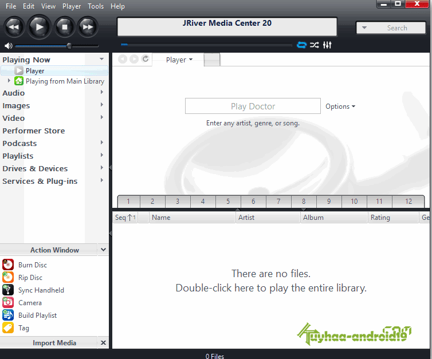The height and width of the screenshot is (359, 432).
Task: Expand Drives & Devices arrow
Action: click(102, 168)
